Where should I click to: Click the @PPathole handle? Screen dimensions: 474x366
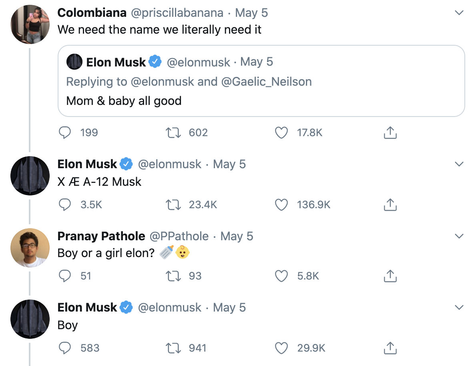point(179,236)
